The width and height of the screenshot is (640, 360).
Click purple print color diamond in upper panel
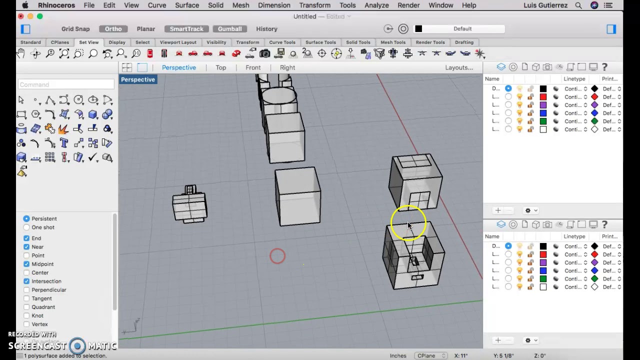pyautogui.click(x=594, y=105)
